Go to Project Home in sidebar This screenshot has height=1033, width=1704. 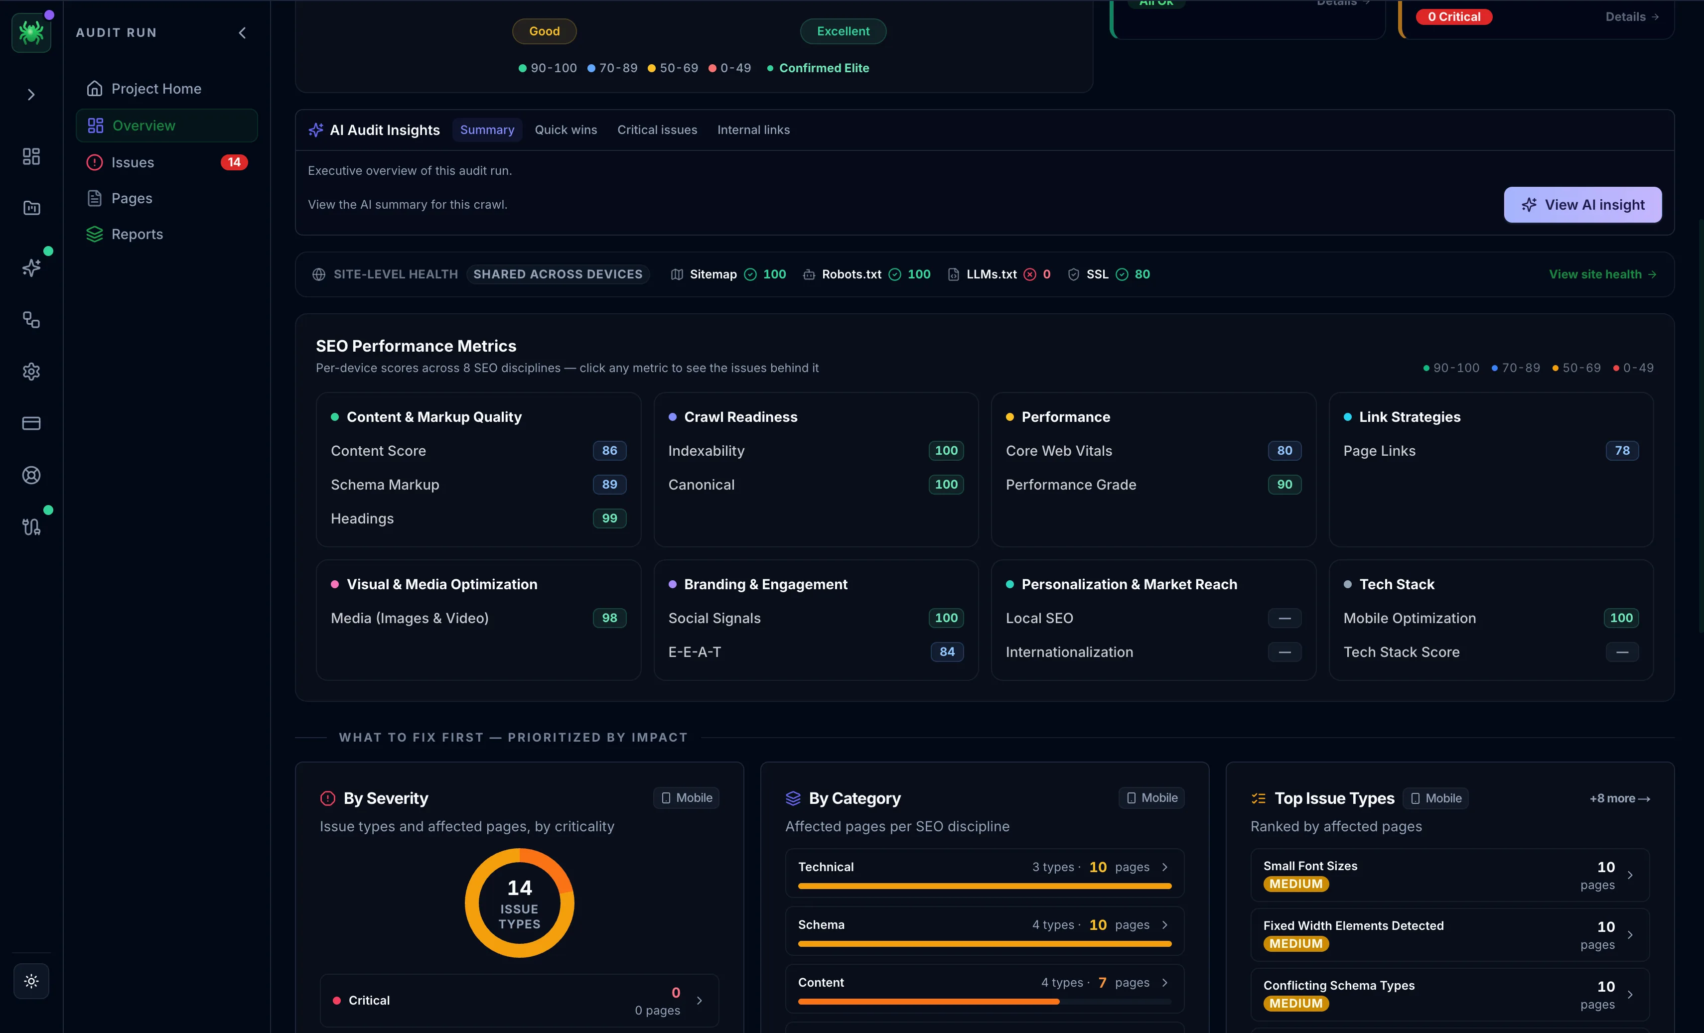click(x=166, y=89)
